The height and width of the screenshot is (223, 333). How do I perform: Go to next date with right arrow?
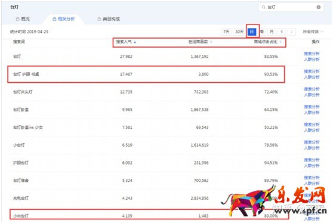[x=292, y=32]
